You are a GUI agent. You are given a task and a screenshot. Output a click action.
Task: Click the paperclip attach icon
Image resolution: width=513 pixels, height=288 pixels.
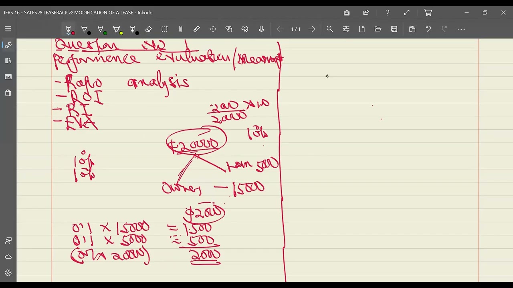[x=181, y=29]
